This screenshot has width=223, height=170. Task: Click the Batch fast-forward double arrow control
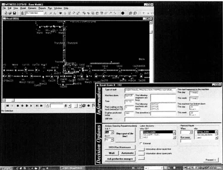(41, 106)
